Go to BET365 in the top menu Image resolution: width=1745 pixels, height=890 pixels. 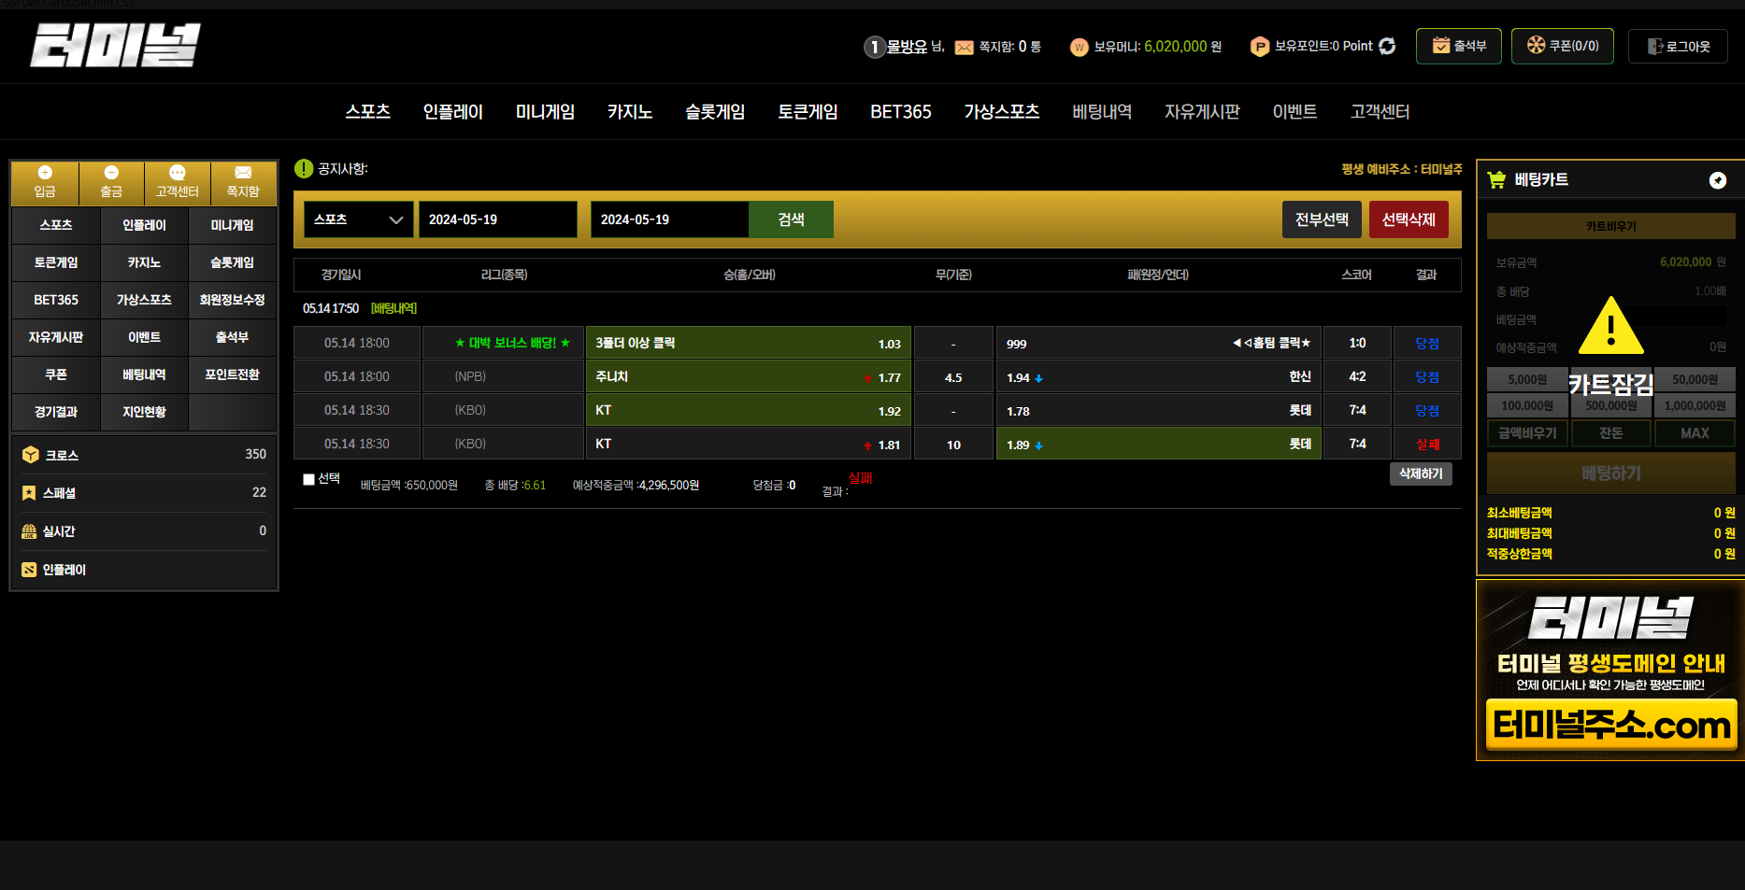[x=900, y=112]
